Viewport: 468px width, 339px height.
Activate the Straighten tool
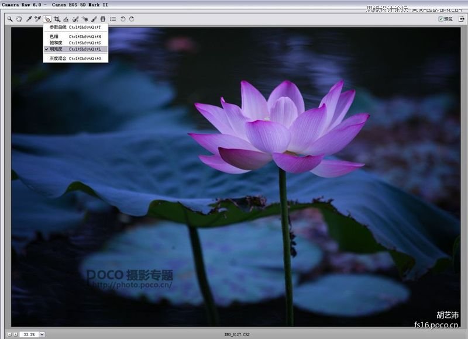(x=66, y=19)
